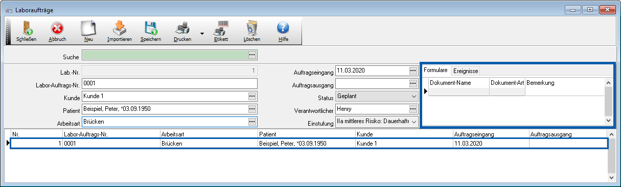Click the Arbeitsart table column header

point(209,134)
